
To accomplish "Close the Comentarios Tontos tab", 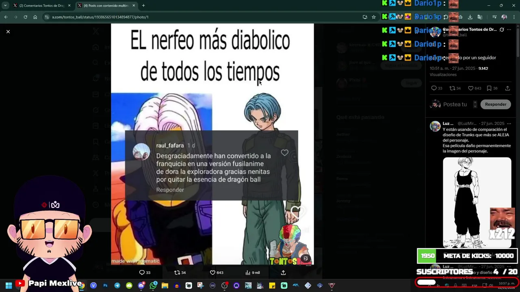I will pos(69,6).
